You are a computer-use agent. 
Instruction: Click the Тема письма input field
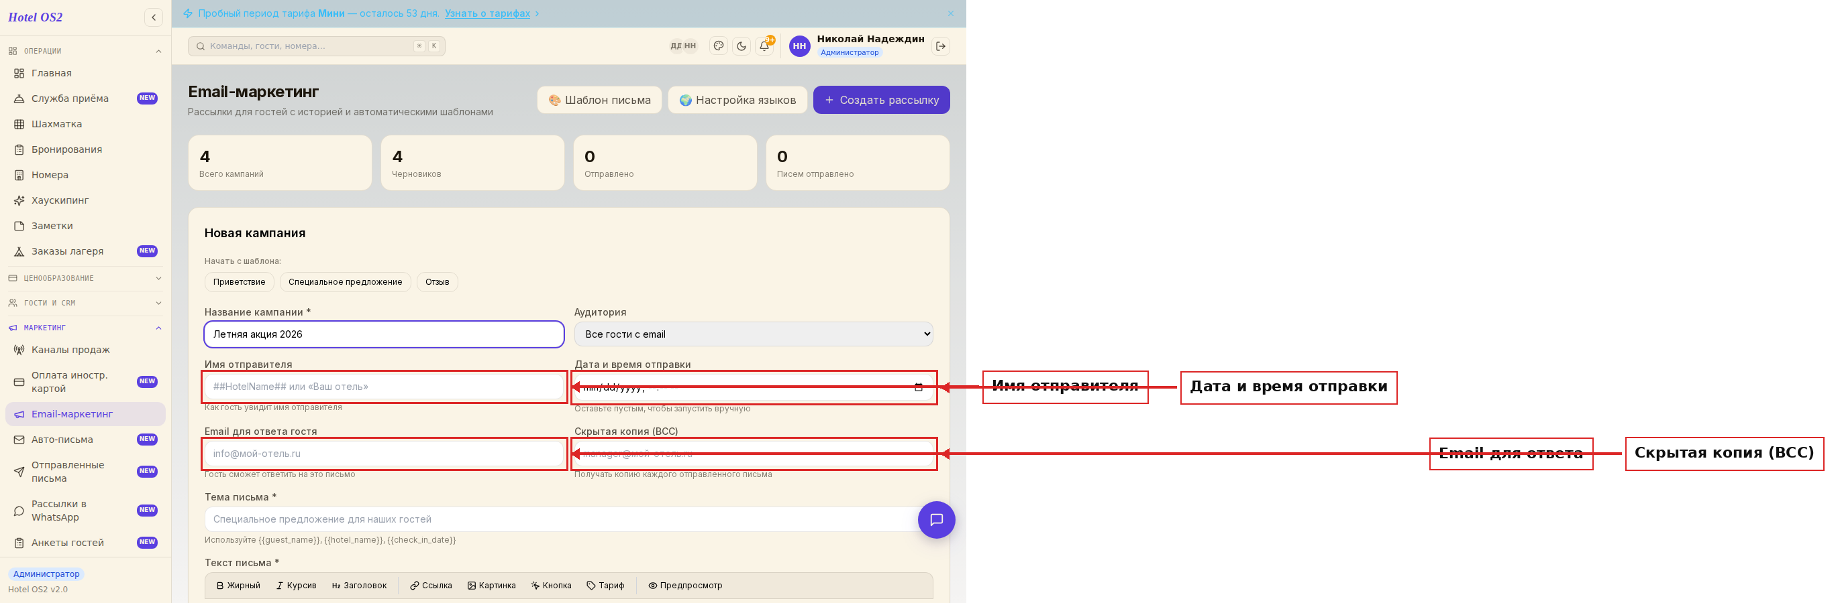568,520
